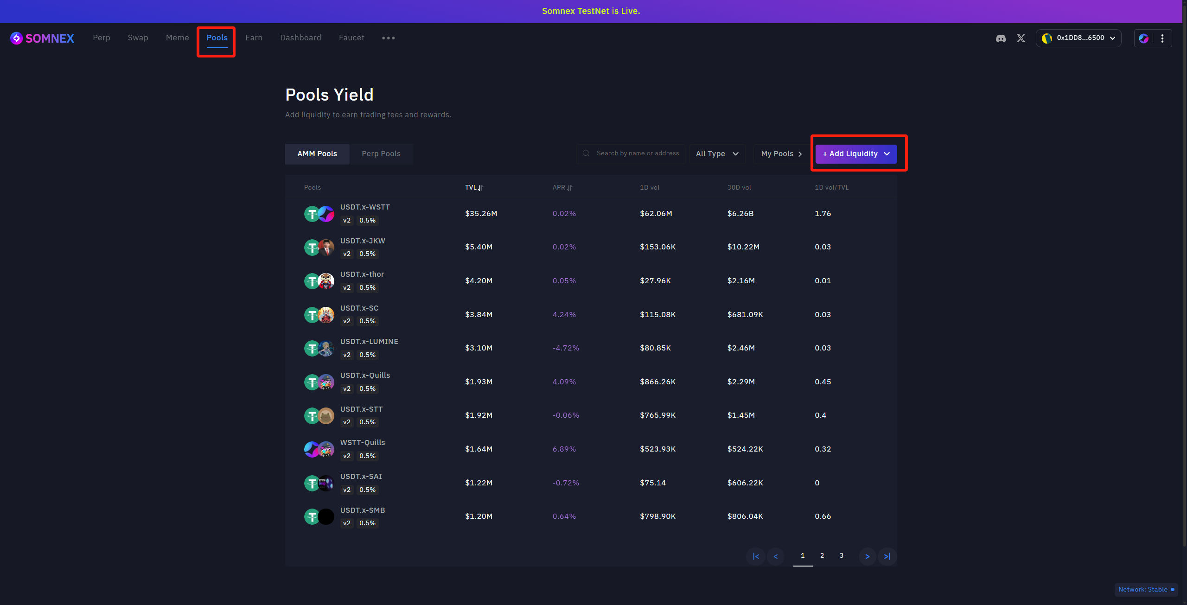Go to first page of pools
Screen dimensions: 1187x605
(x=756, y=556)
